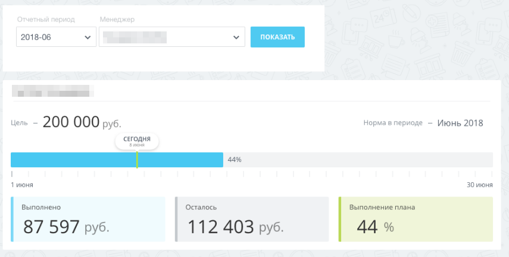Select the Выполнено 87 597 руб. card
The height and width of the screenshot is (257, 509).
88,219
